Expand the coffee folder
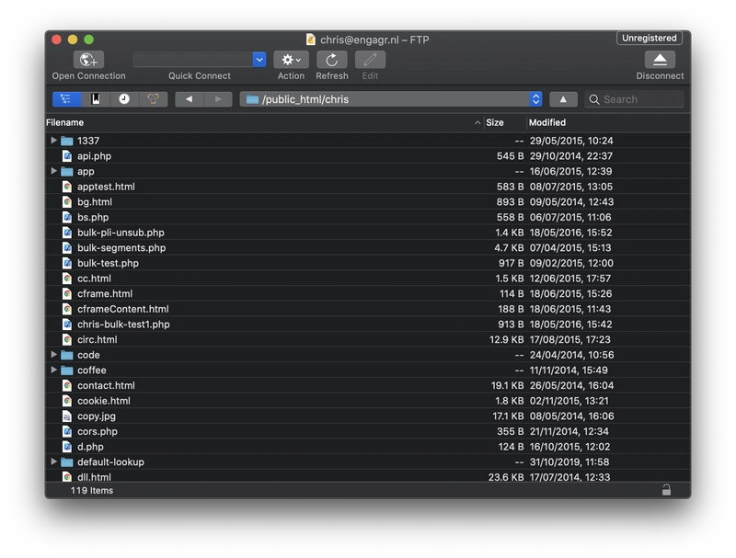Screen dimensions: 736x558 54,370
